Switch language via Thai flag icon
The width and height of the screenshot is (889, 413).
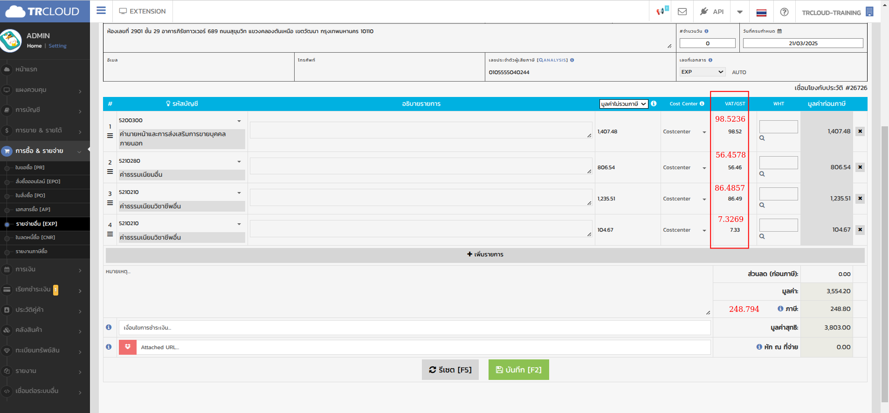[761, 13]
